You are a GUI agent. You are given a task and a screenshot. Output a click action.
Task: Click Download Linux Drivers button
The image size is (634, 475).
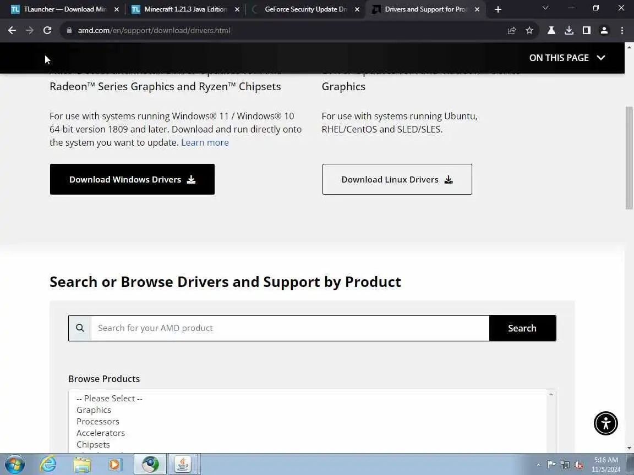tap(397, 179)
